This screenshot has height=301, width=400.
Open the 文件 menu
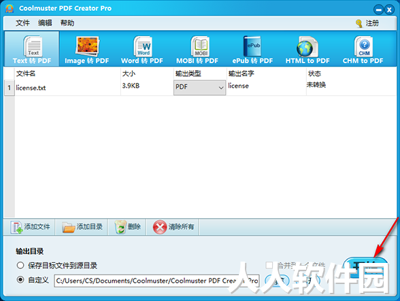click(22, 23)
